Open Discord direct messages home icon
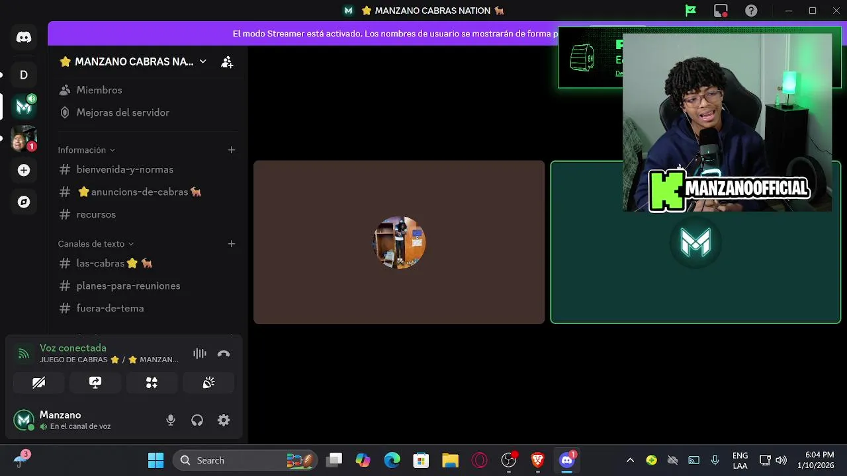 24,38
